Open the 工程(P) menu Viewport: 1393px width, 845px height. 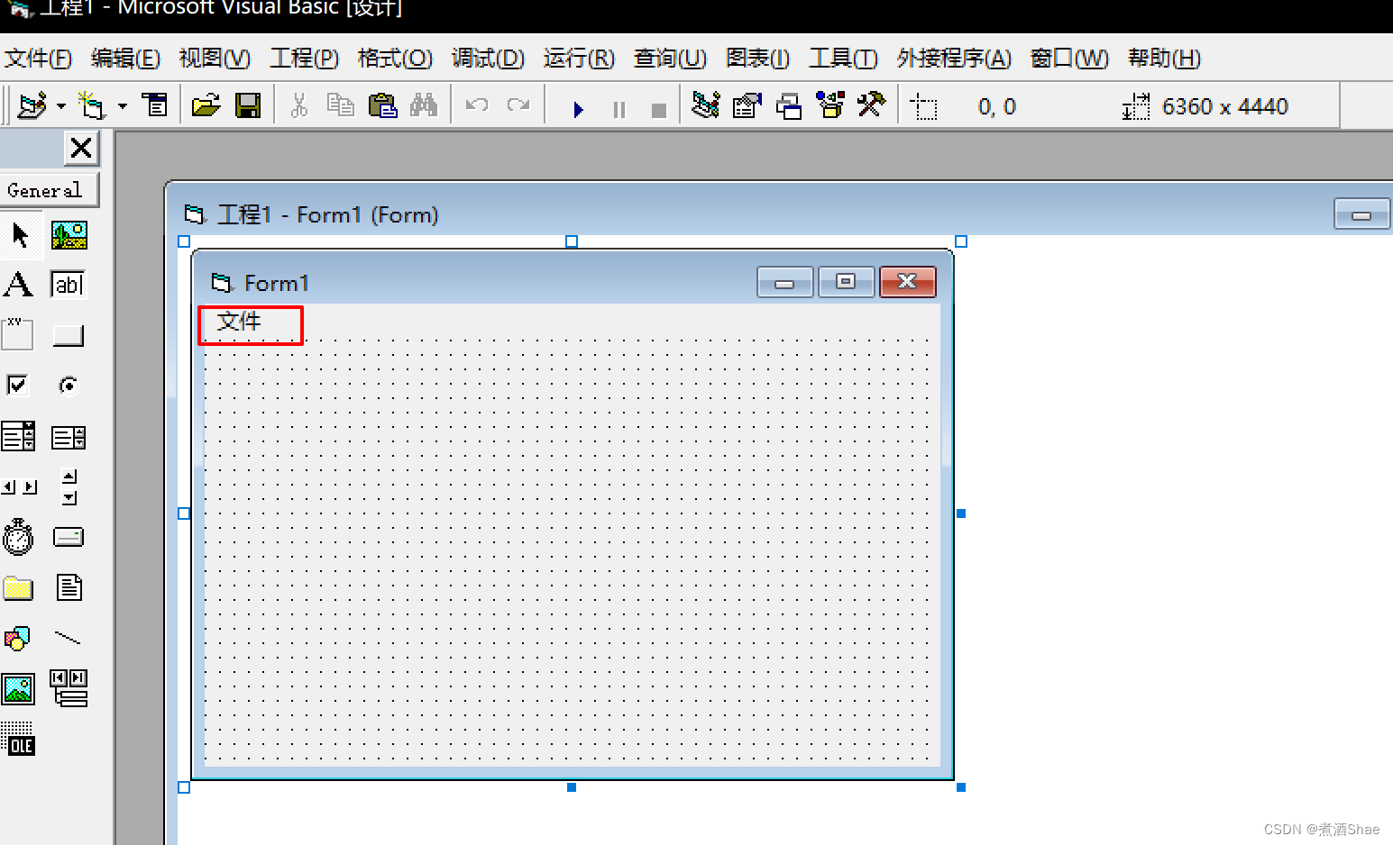click(x=305, y=59)
